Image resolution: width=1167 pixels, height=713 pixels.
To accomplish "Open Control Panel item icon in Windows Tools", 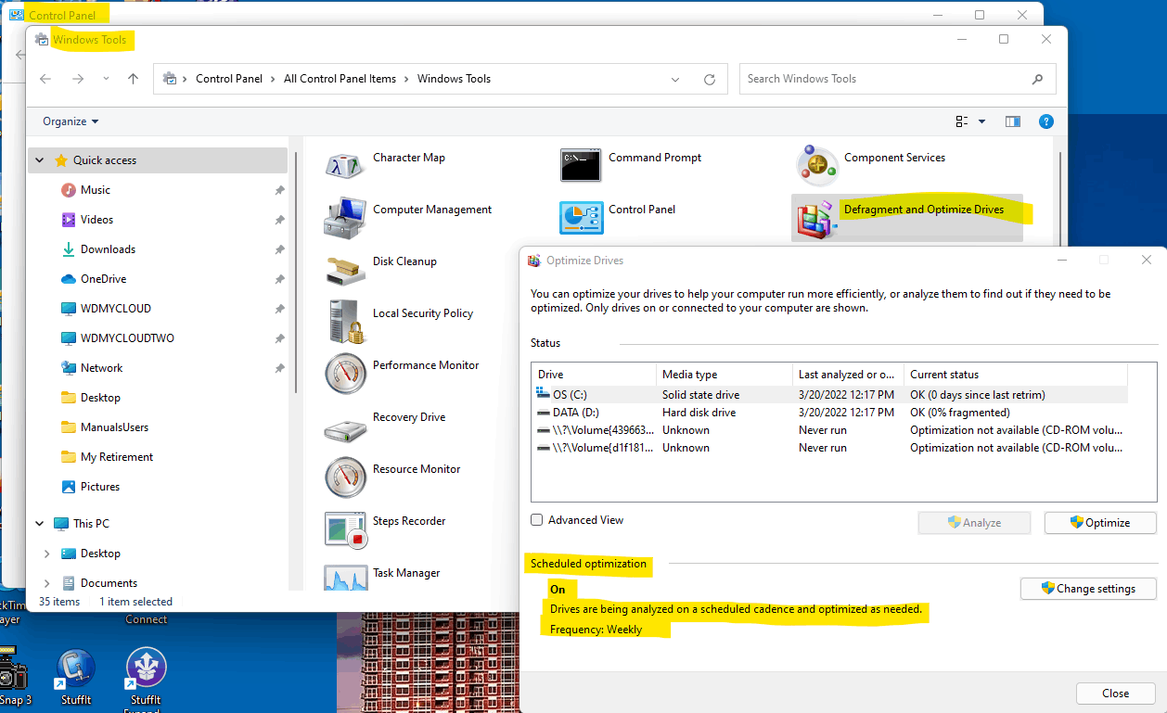I will coord(581,216).
